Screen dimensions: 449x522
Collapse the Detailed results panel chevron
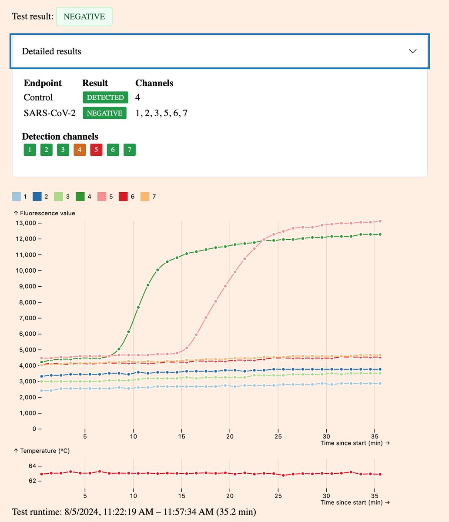pos(413,51)
